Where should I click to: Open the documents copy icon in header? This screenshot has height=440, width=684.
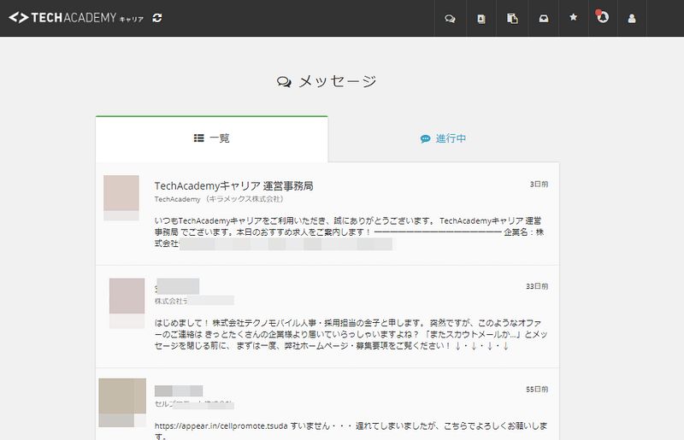[x=512, y=18]
